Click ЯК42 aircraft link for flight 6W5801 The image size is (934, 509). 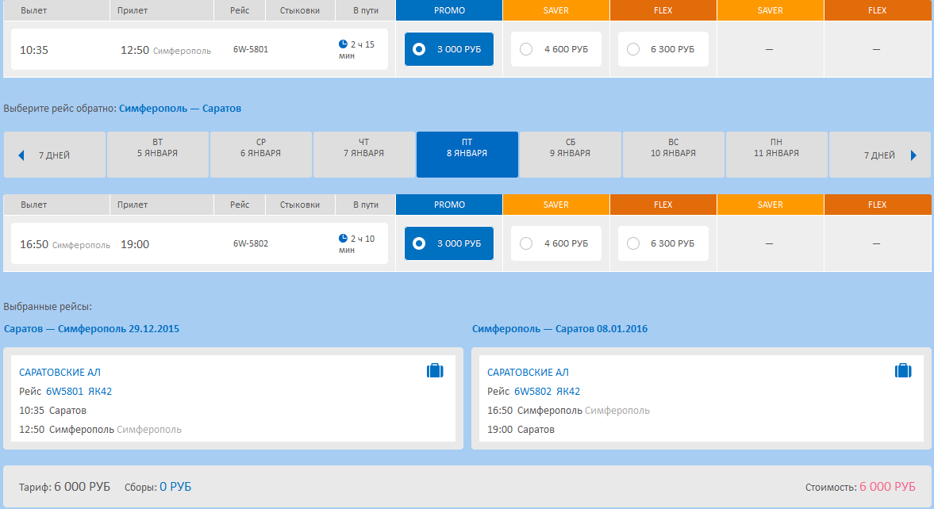click(100, 392)
